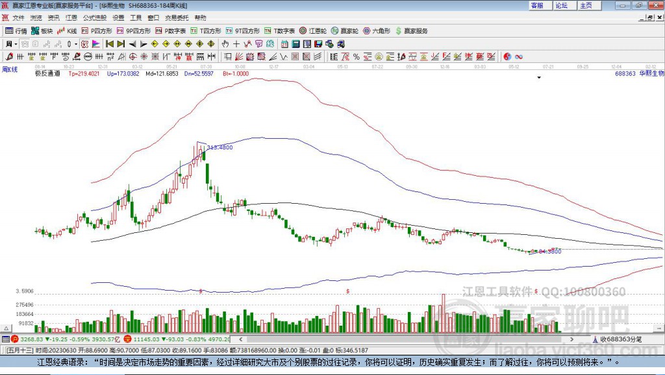Screen dimensions: 665x375
Task: Open the 9T四方形 tool
Action: pos(243,31)
